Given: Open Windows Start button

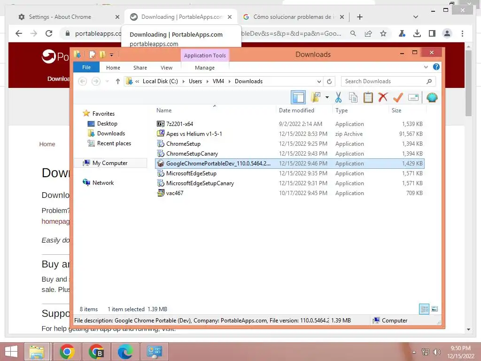Looking at the screenshot, I should 11,352.
